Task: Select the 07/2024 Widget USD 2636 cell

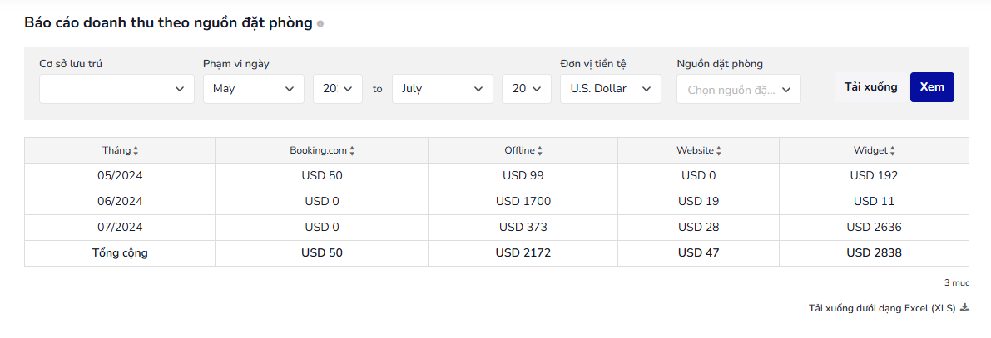Action: coord(874,227)
